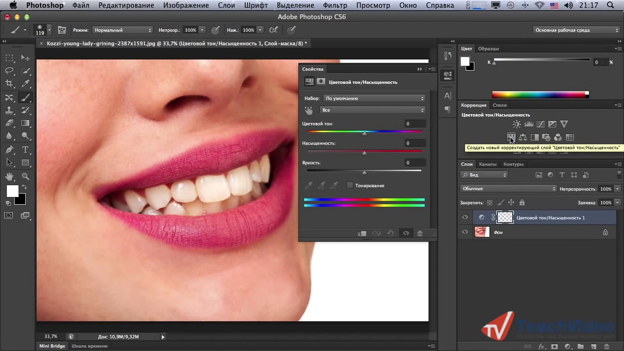Select the Clone Stamp tool
The width and height of the screenshot is (624, 351).
pos(9,110)
